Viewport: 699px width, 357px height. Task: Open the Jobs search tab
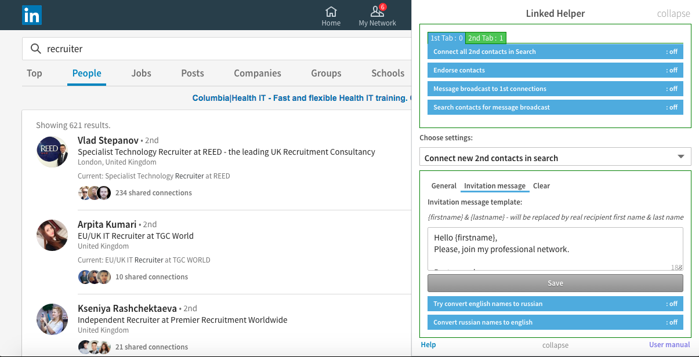click(x=141, y=73)
